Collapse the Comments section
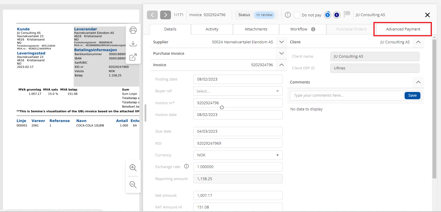This screenshot has width=441, height=212. pos(418,82)
